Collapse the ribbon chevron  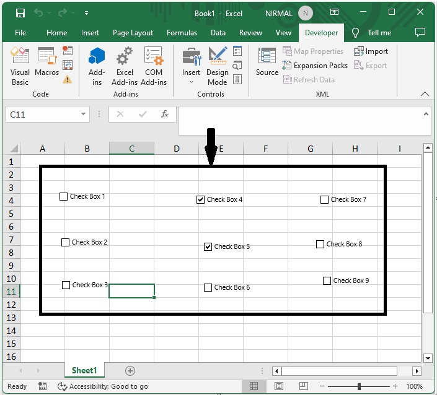pos(425,94)
